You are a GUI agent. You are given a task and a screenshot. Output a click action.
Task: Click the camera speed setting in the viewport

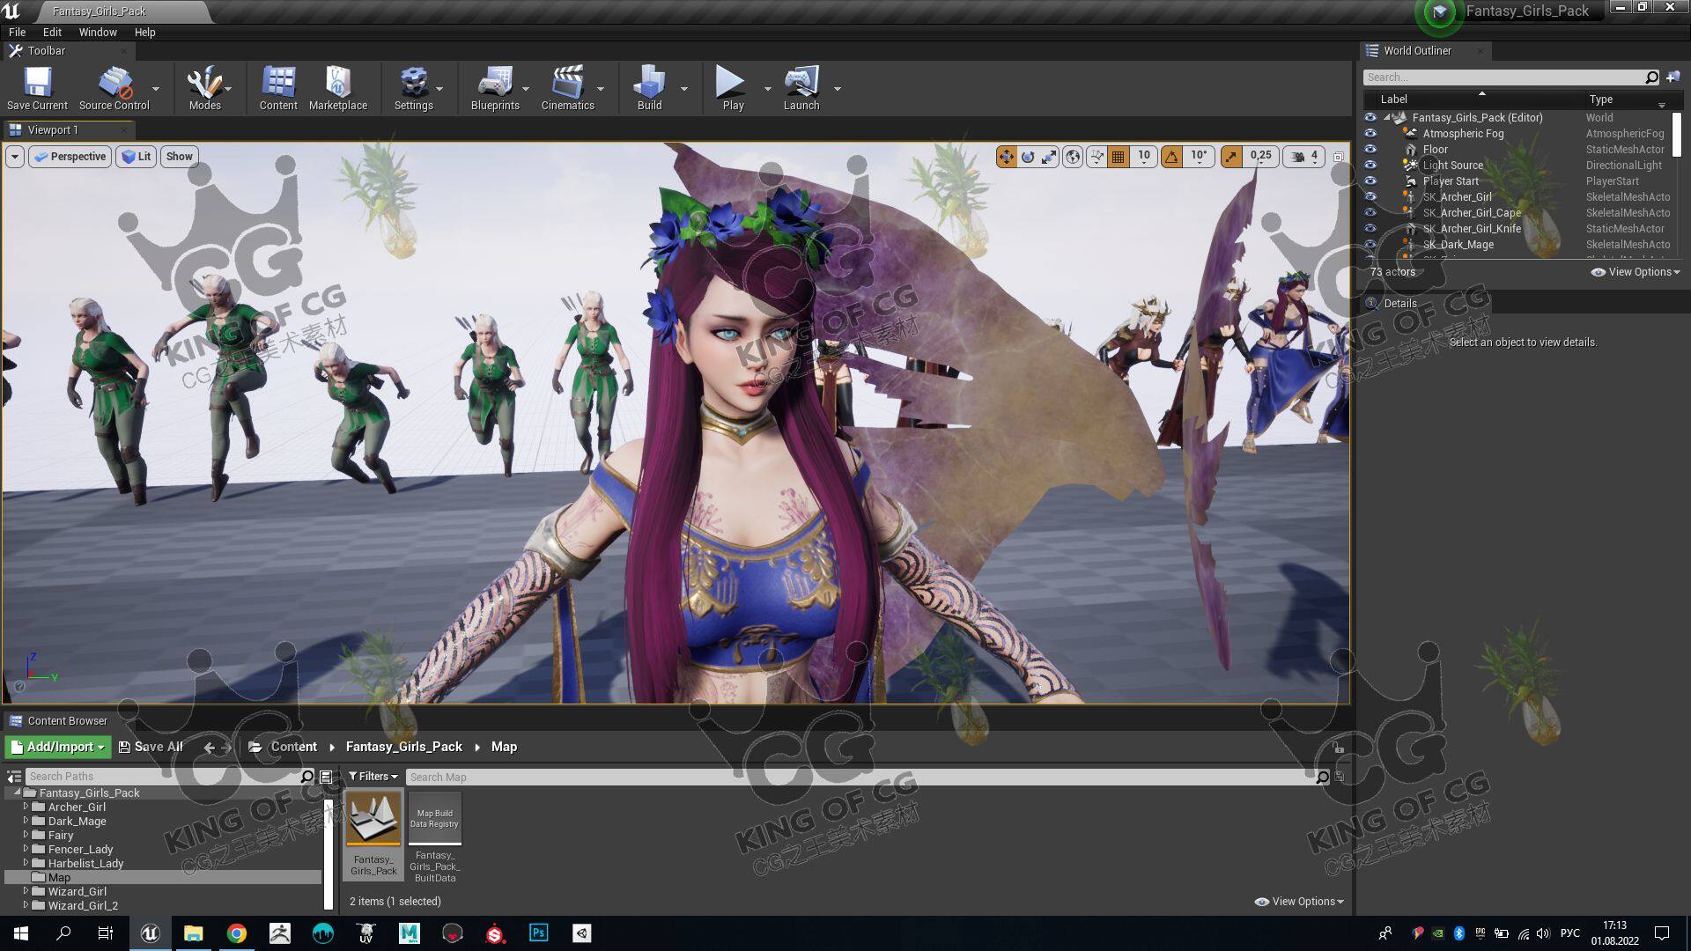[1304, 157]
